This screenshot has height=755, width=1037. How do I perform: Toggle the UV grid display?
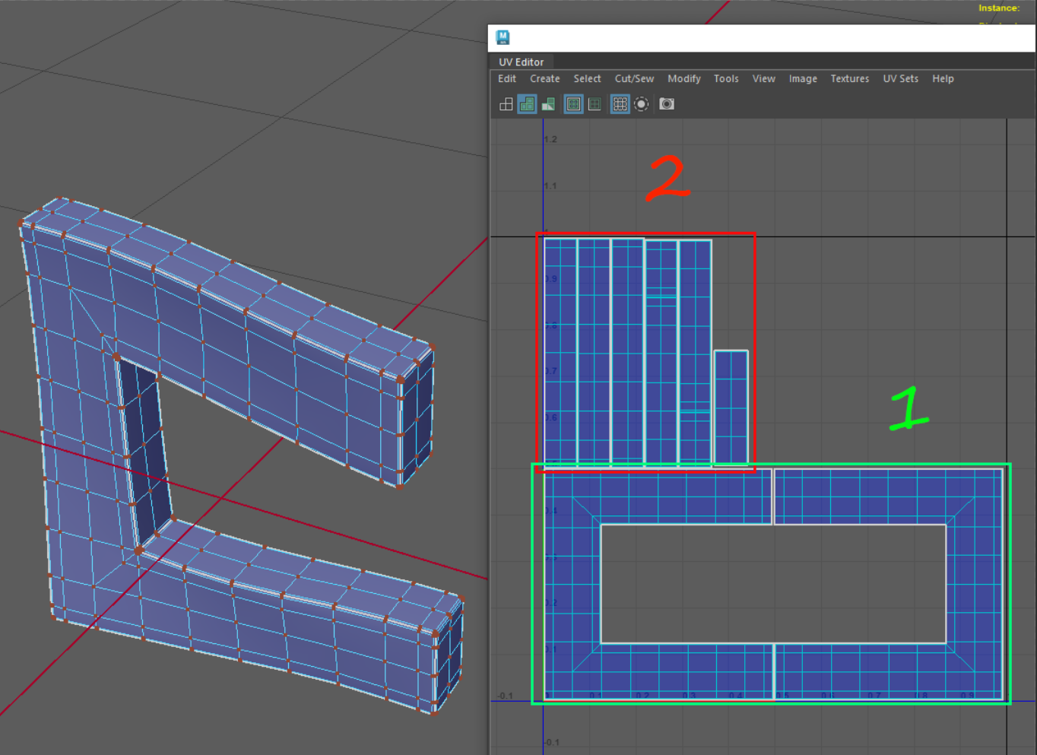pyautogui.click(x=620, y=104)
